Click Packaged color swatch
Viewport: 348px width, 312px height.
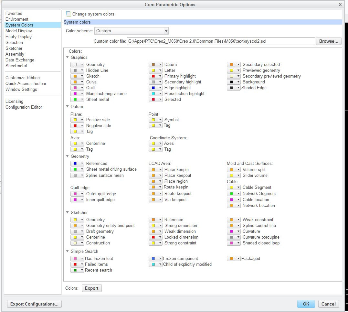pos(231,258)
